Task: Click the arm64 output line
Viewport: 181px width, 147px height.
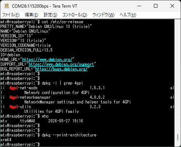Action: [6, 140]
